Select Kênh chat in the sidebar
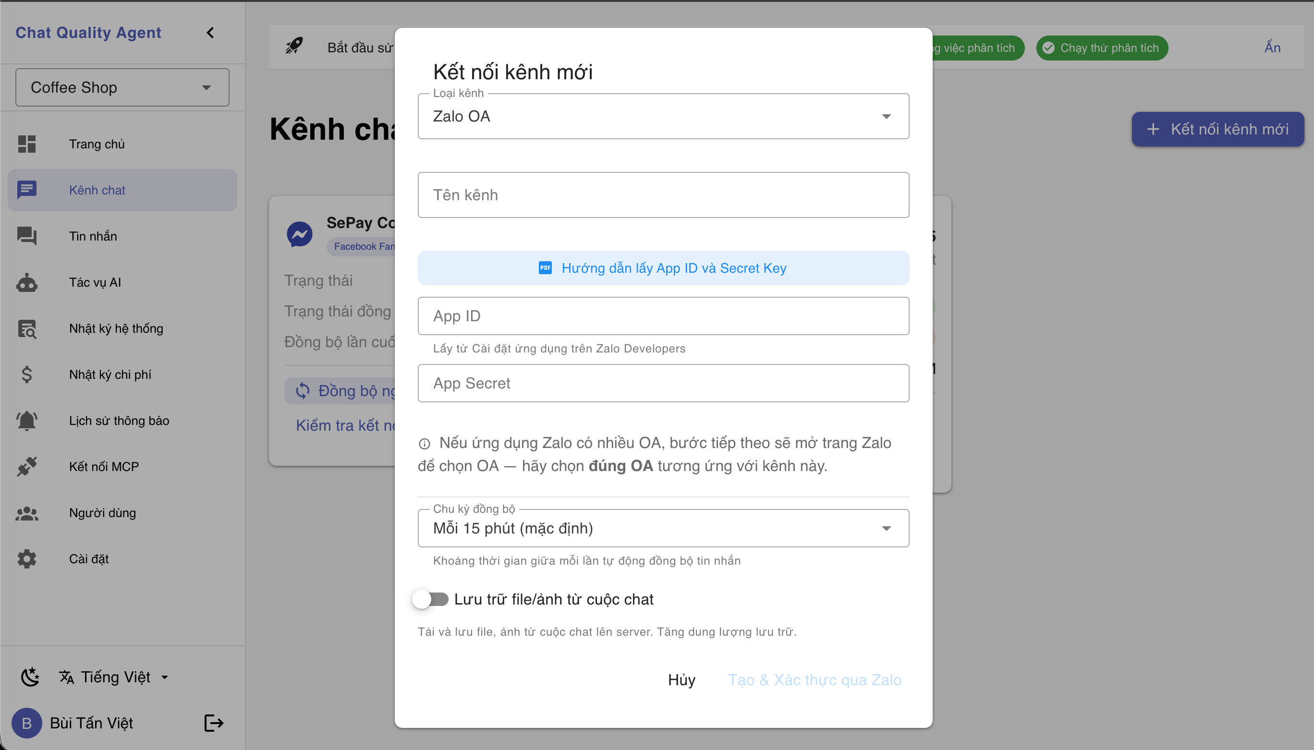Image resolution: width=1314 pixels, height=750 pixels. pyautogui.click(x=97, y=190)
